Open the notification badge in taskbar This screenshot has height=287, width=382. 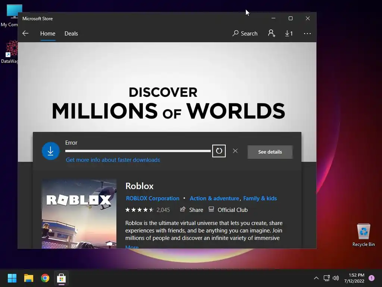pos(372,278)
